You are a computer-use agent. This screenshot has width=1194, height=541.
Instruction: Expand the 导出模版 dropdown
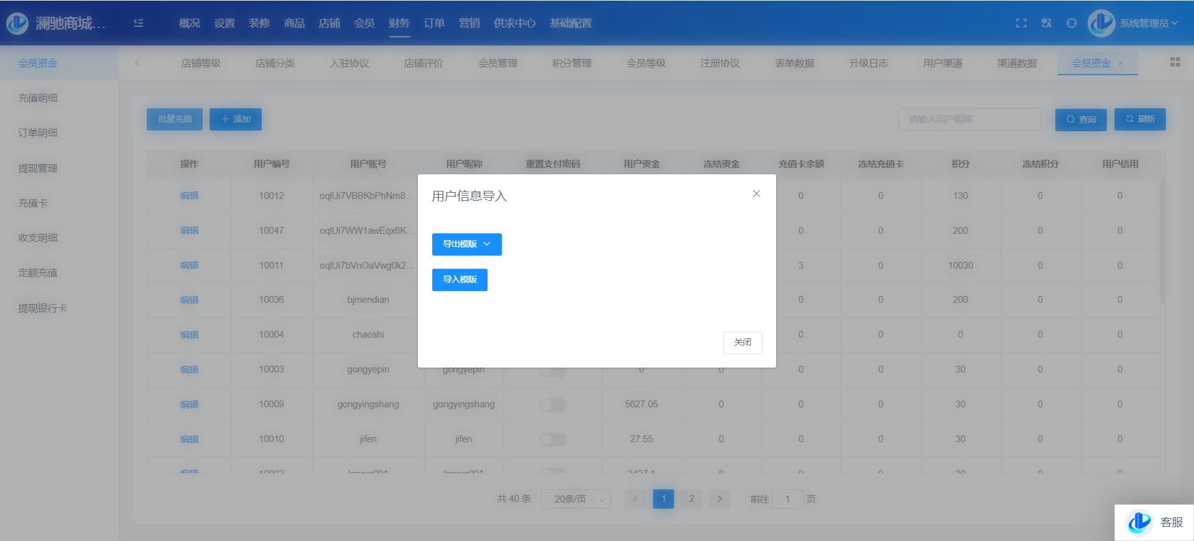(466, 244)
